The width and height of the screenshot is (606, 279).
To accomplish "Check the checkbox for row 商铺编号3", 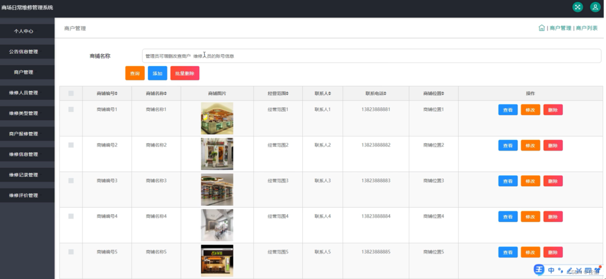I will click(71, 181).
